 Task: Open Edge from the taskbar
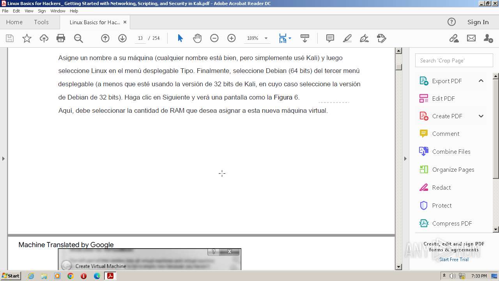tap(97, 276)
